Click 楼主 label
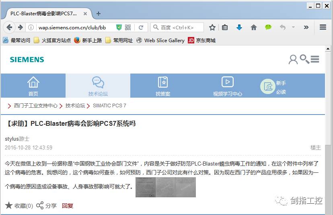Viewport: 333px width, 215px height. coord(316,147)
